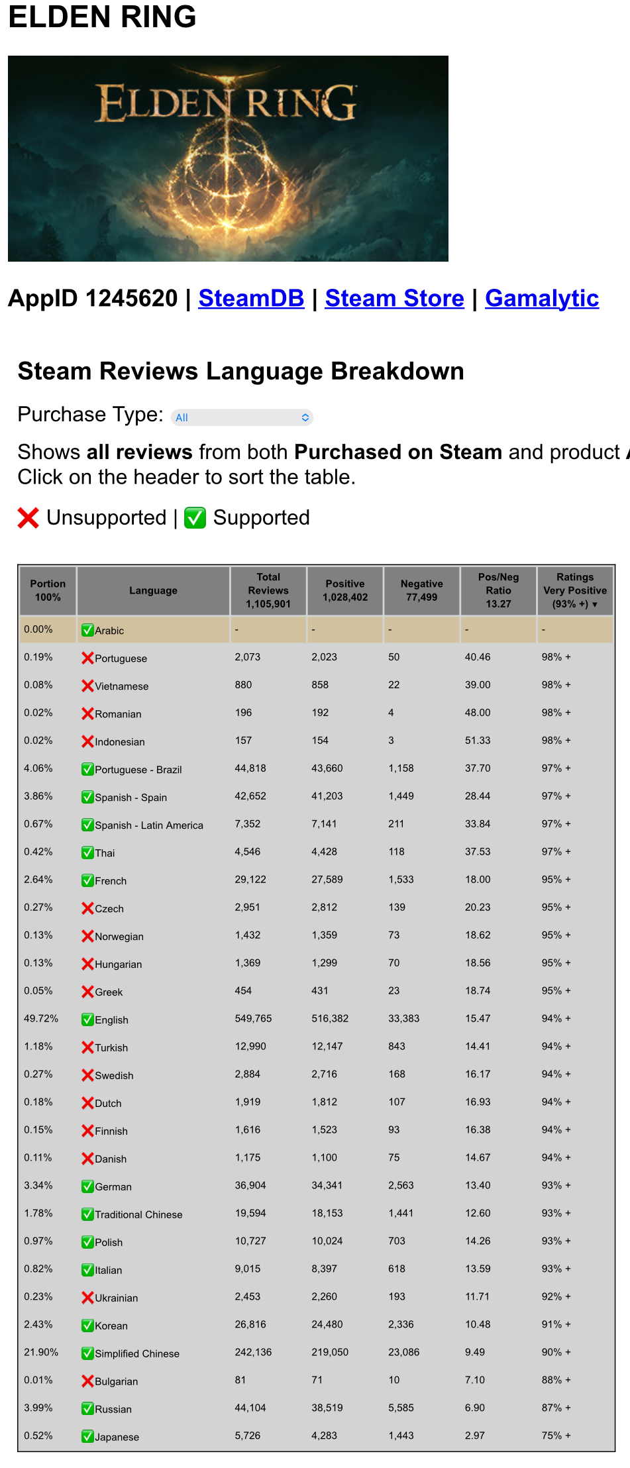Sort table by Total Reviews header
The width and height of the screenshot is (630, 1468).
(268, 590)
